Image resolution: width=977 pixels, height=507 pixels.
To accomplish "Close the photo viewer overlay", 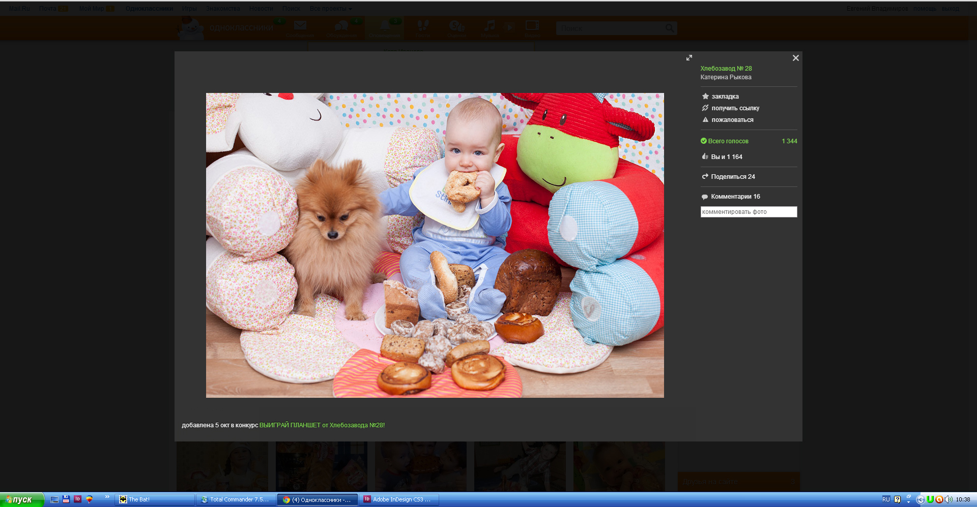I will click(x=796, y=58).
